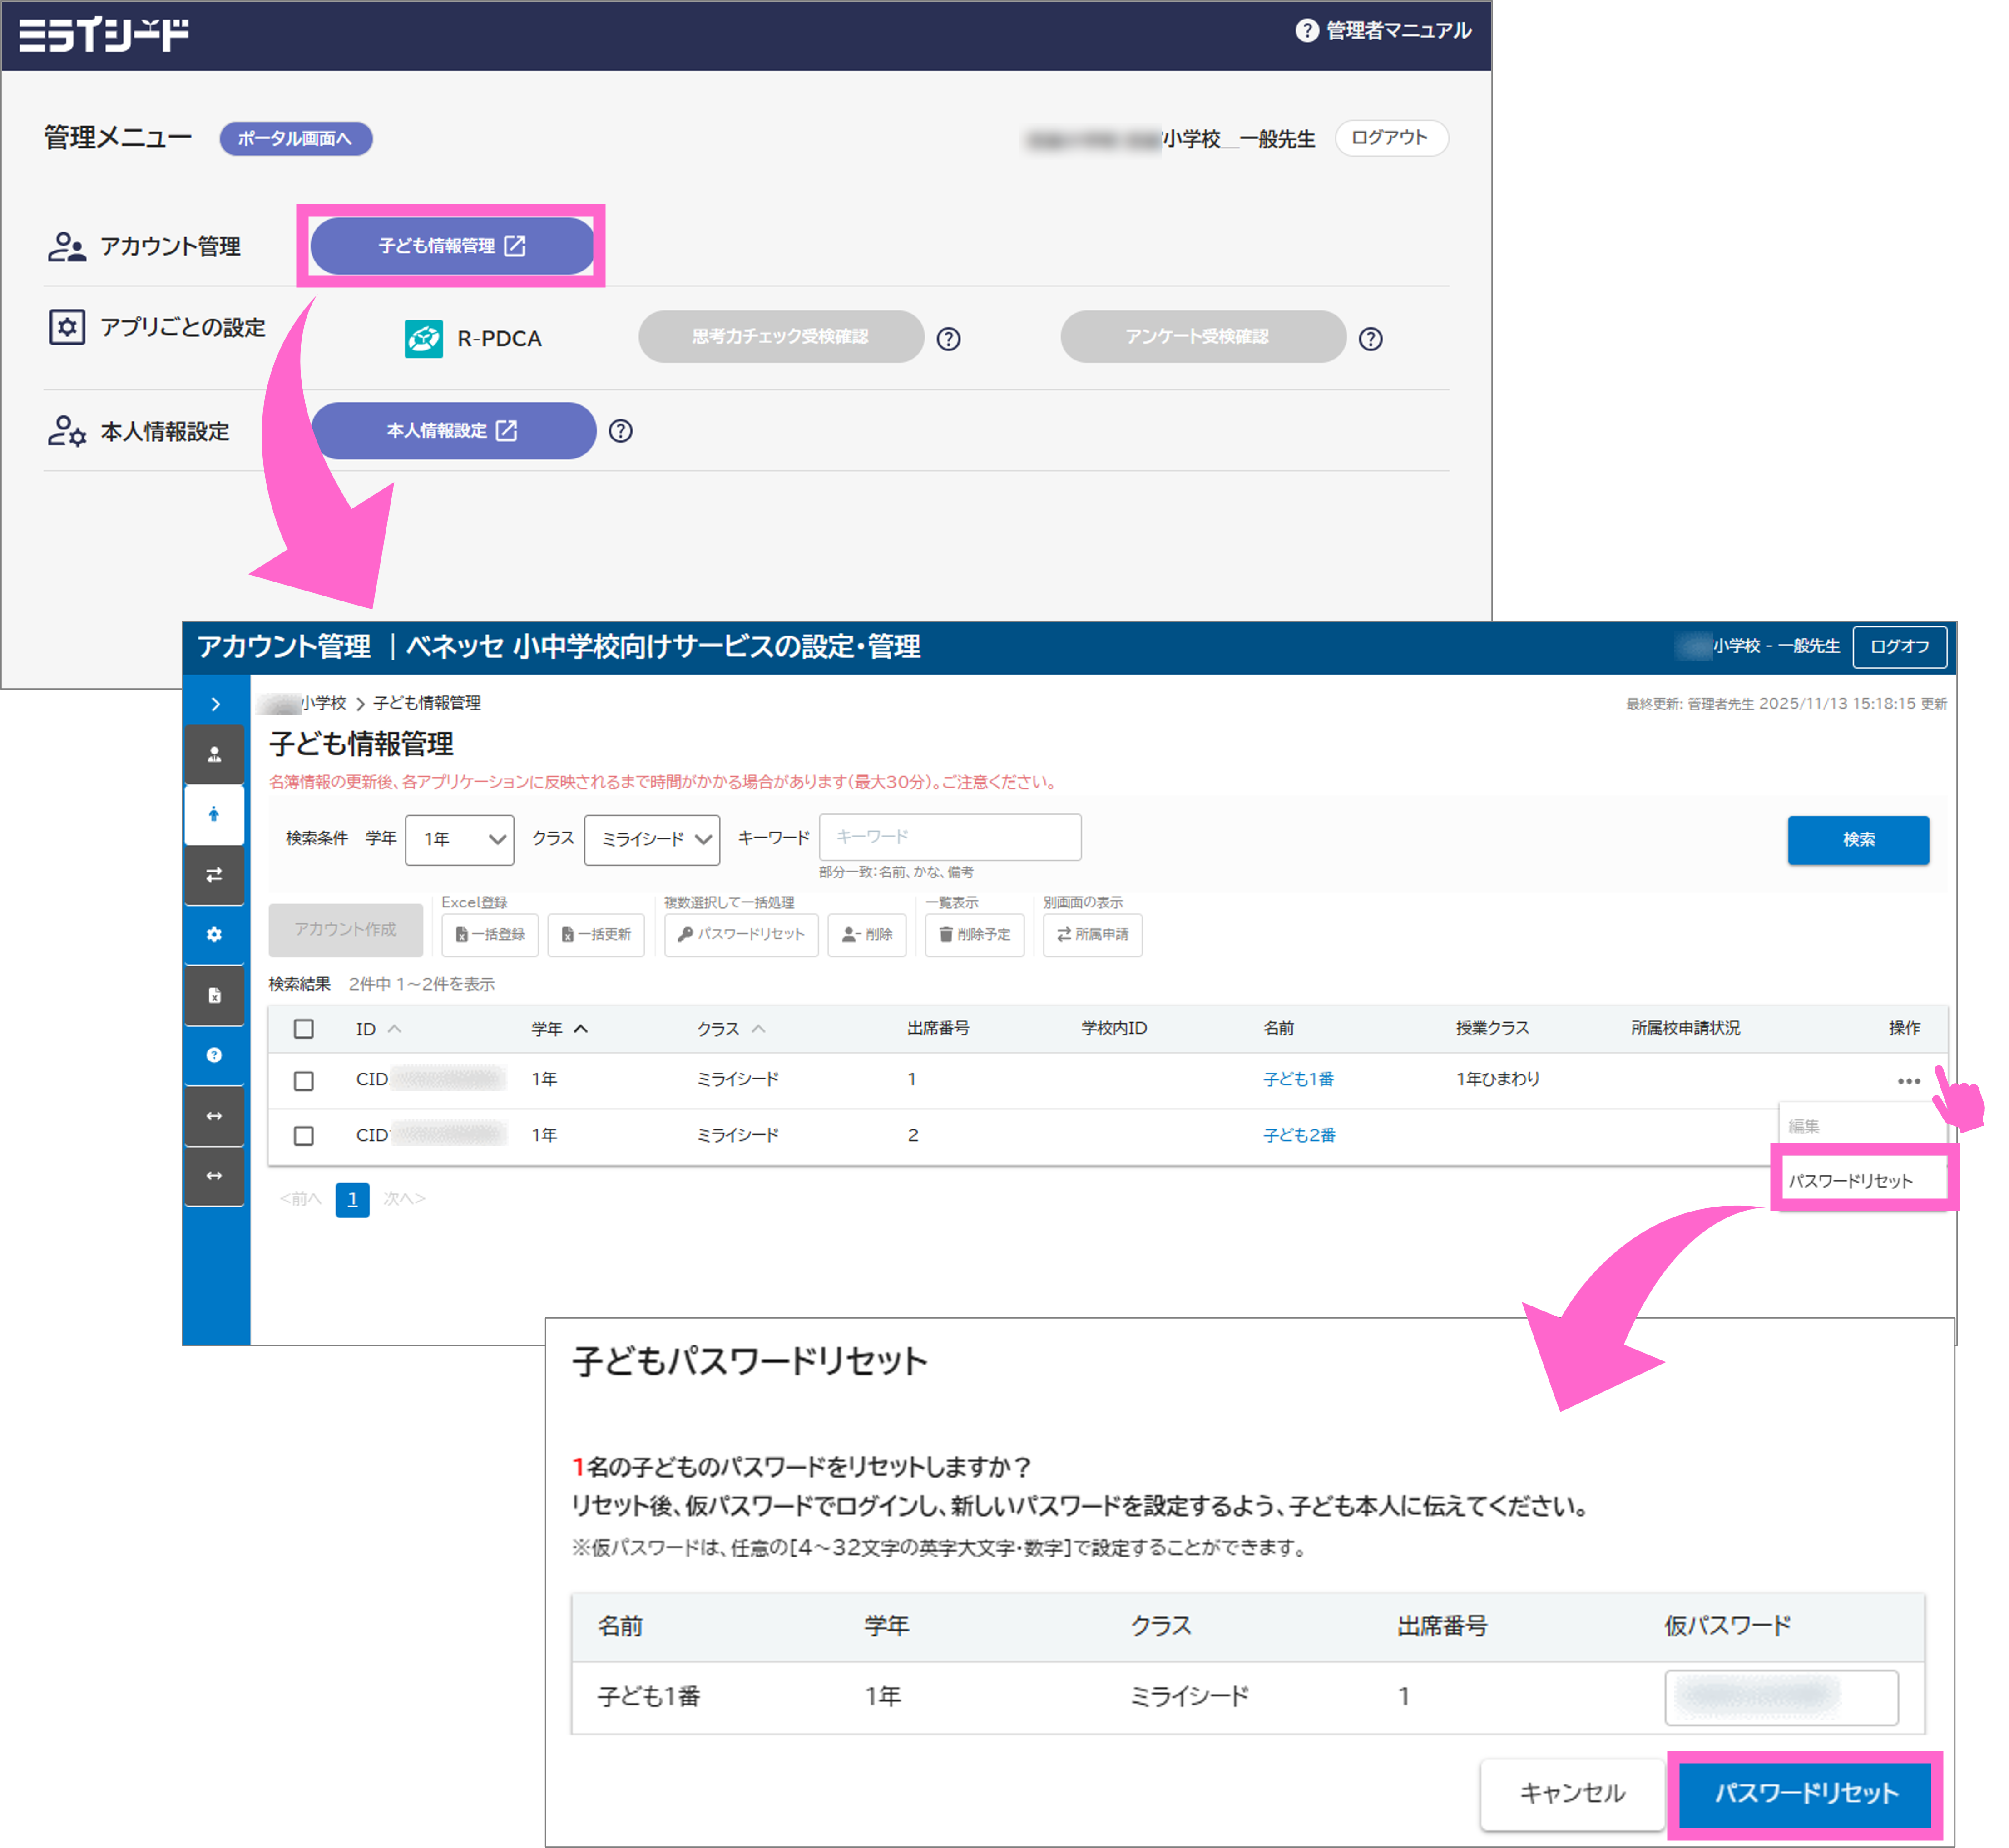Click help icon next to 思考力チェック受検確認
The height and width of the screenshot is (1848, 2009).
point(949,339)
